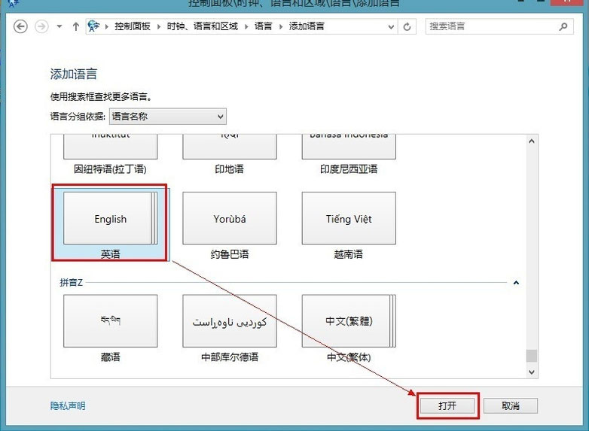Click the 打开 button

(447, 405)
